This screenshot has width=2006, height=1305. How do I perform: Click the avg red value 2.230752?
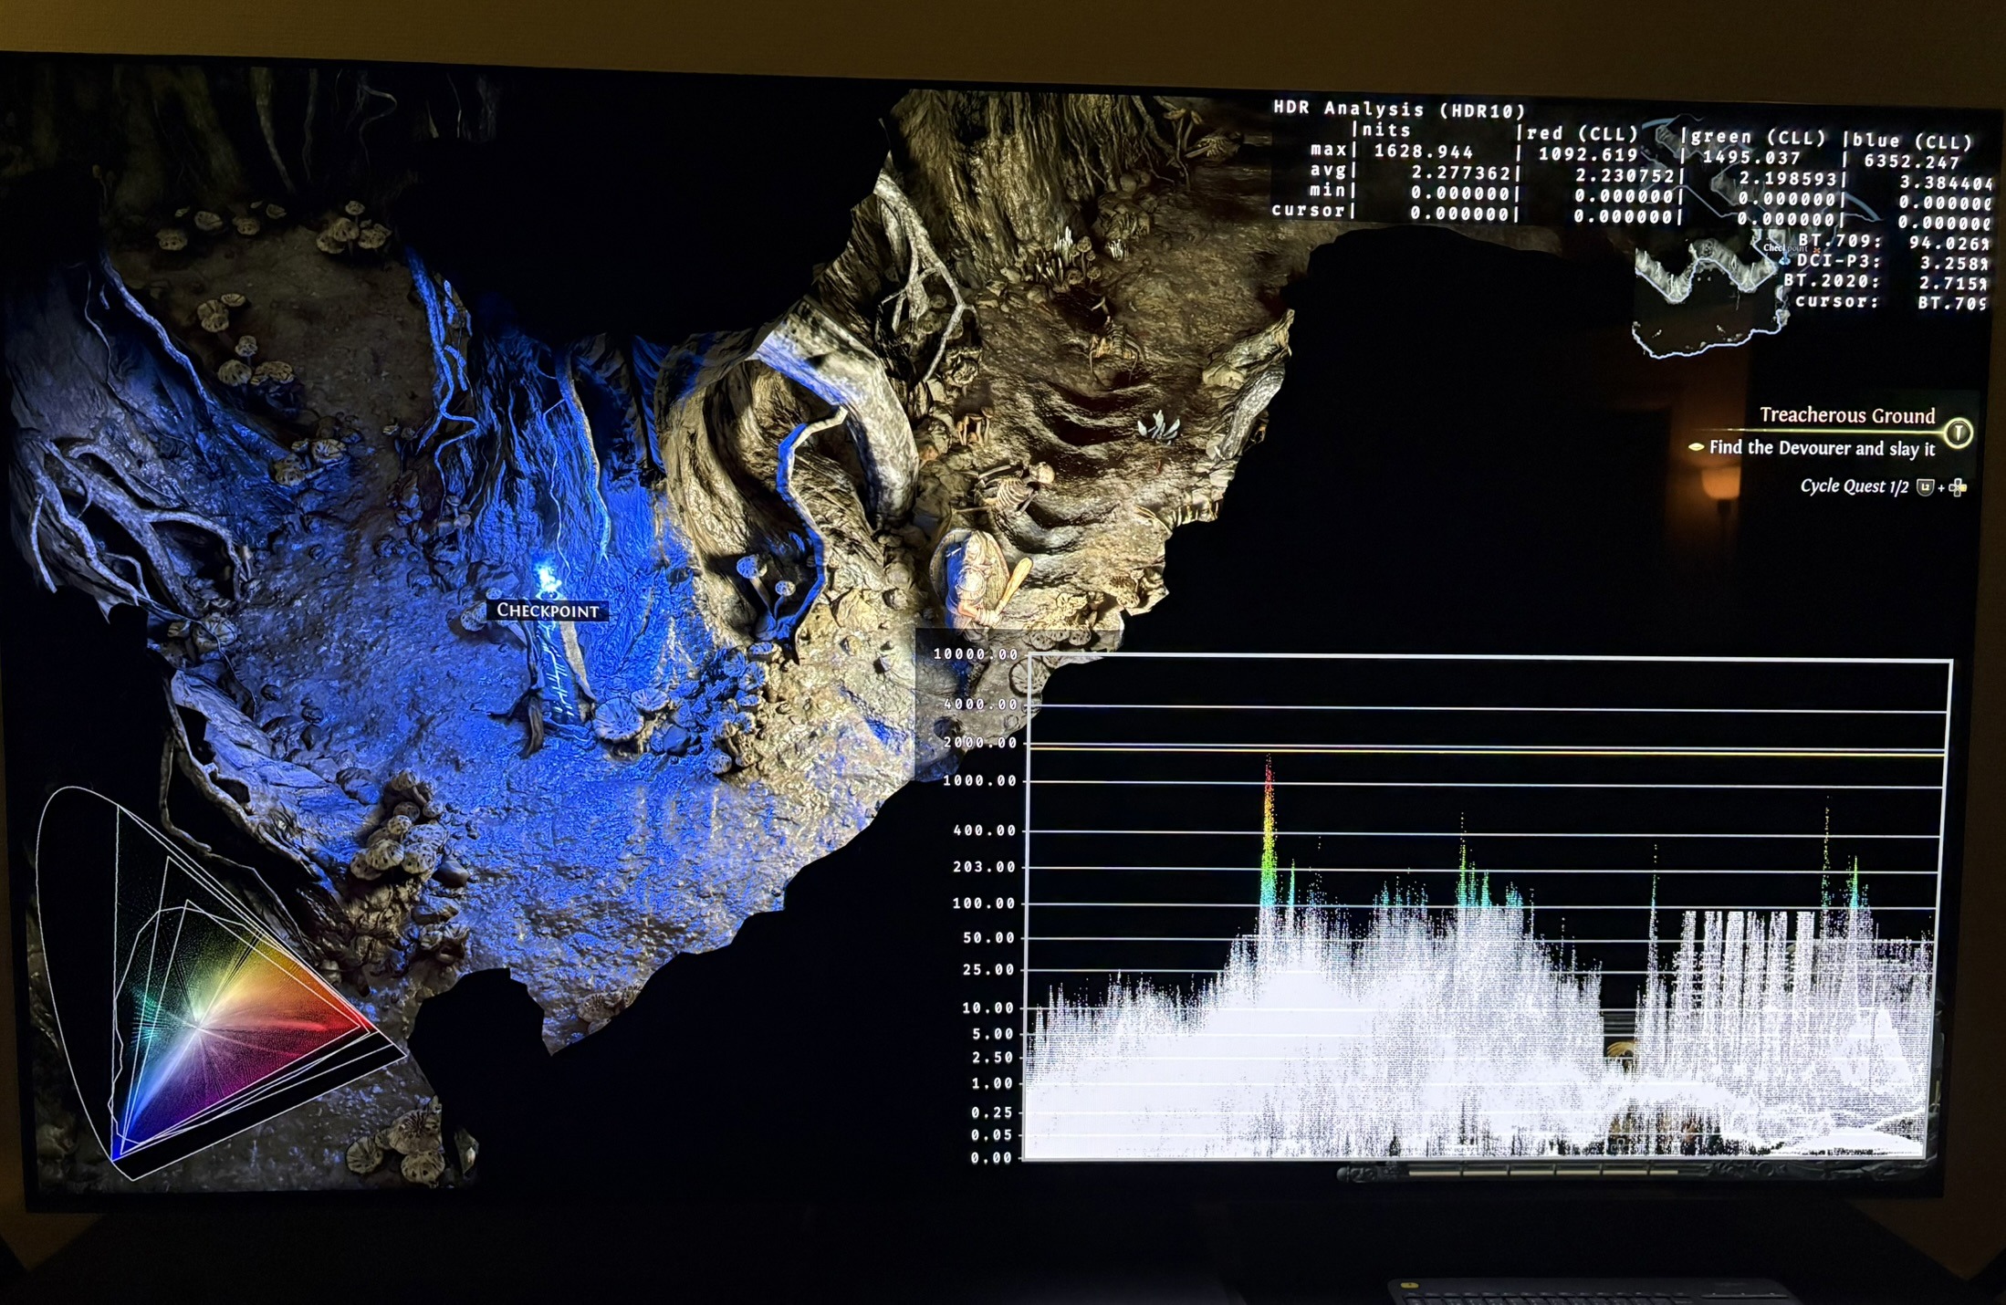click(1624, 175)
